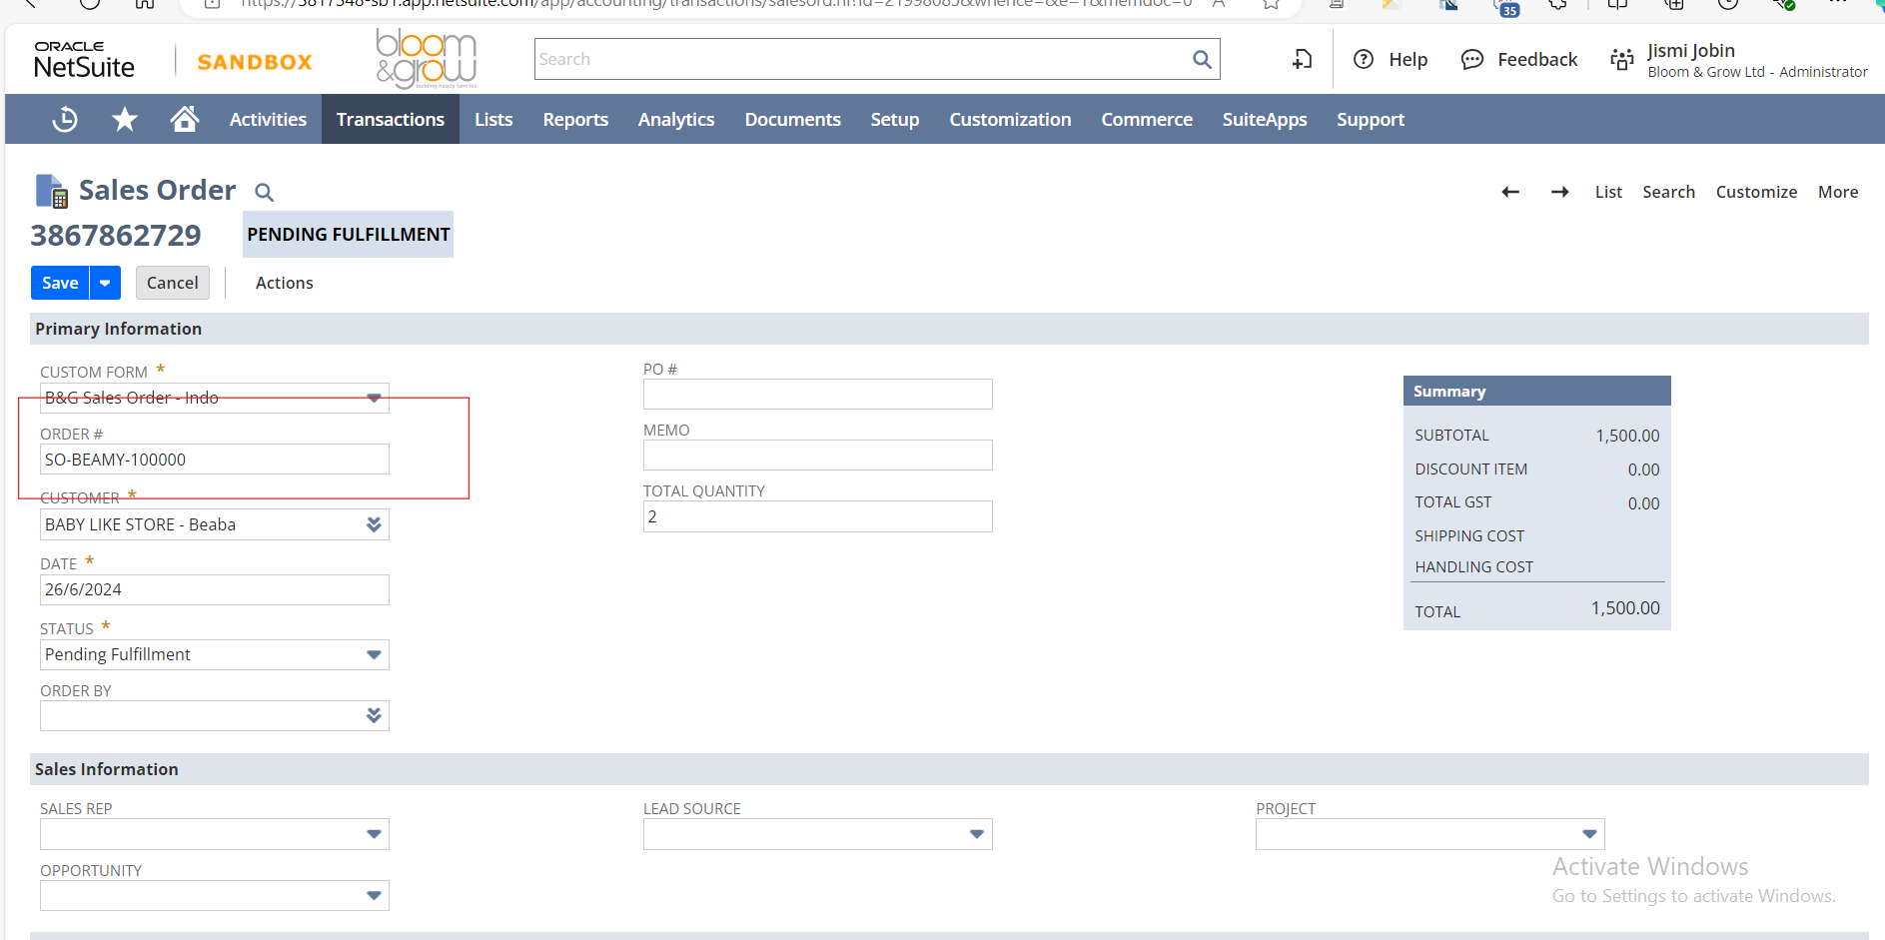Open the Reports menu

[575, 119]
